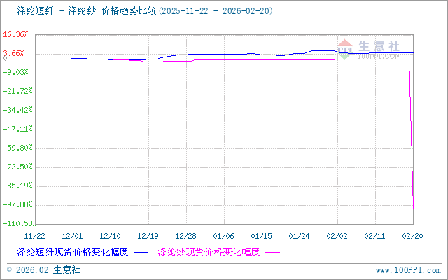Click the 16.36% y-axis label
This screenshot has width=448, height=280.
click(15, 34)
